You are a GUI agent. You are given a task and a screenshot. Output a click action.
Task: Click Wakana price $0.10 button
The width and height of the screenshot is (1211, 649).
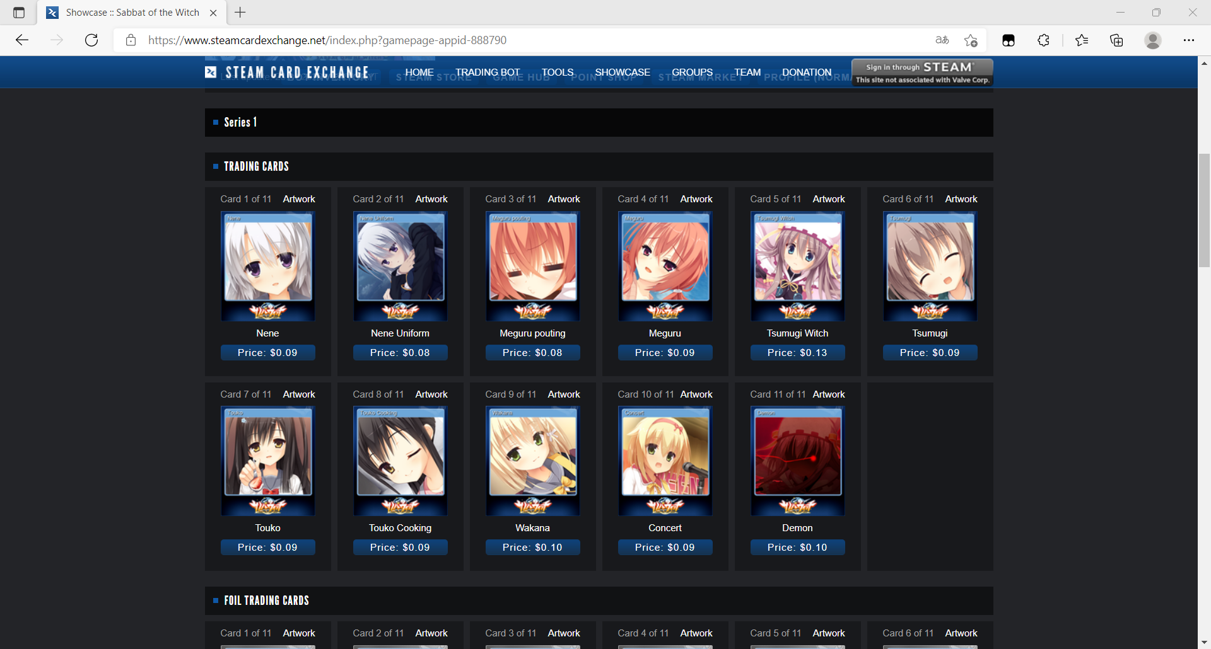(532, 548)
